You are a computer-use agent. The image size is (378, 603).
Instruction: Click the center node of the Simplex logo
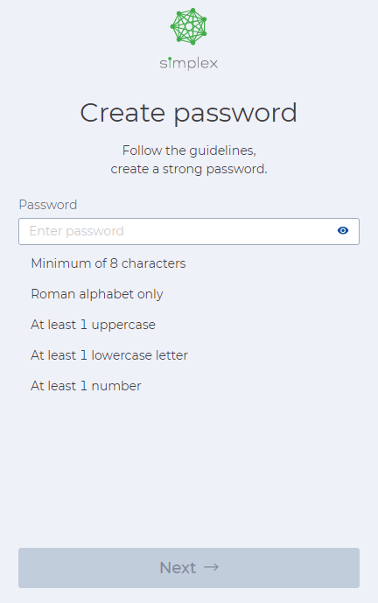click(x=188, y=26)
